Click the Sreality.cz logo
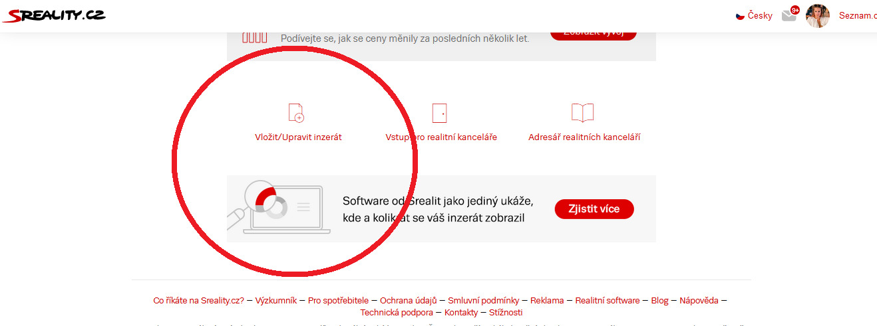This screenshot has height=326, width=877. 54,16
